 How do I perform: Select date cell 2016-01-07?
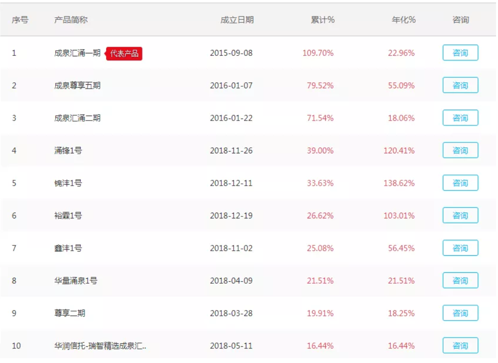(231, 86)
